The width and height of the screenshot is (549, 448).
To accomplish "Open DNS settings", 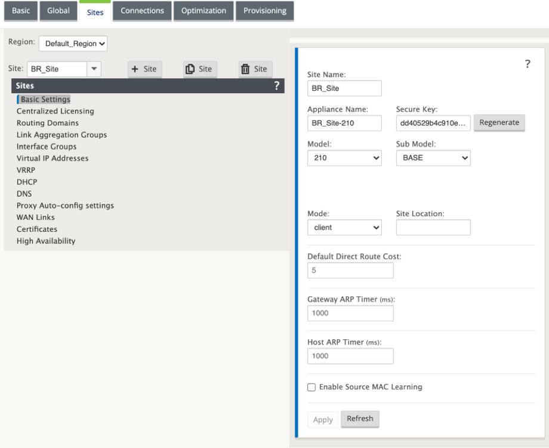I will pyautogui.click(x=24, y=194).
